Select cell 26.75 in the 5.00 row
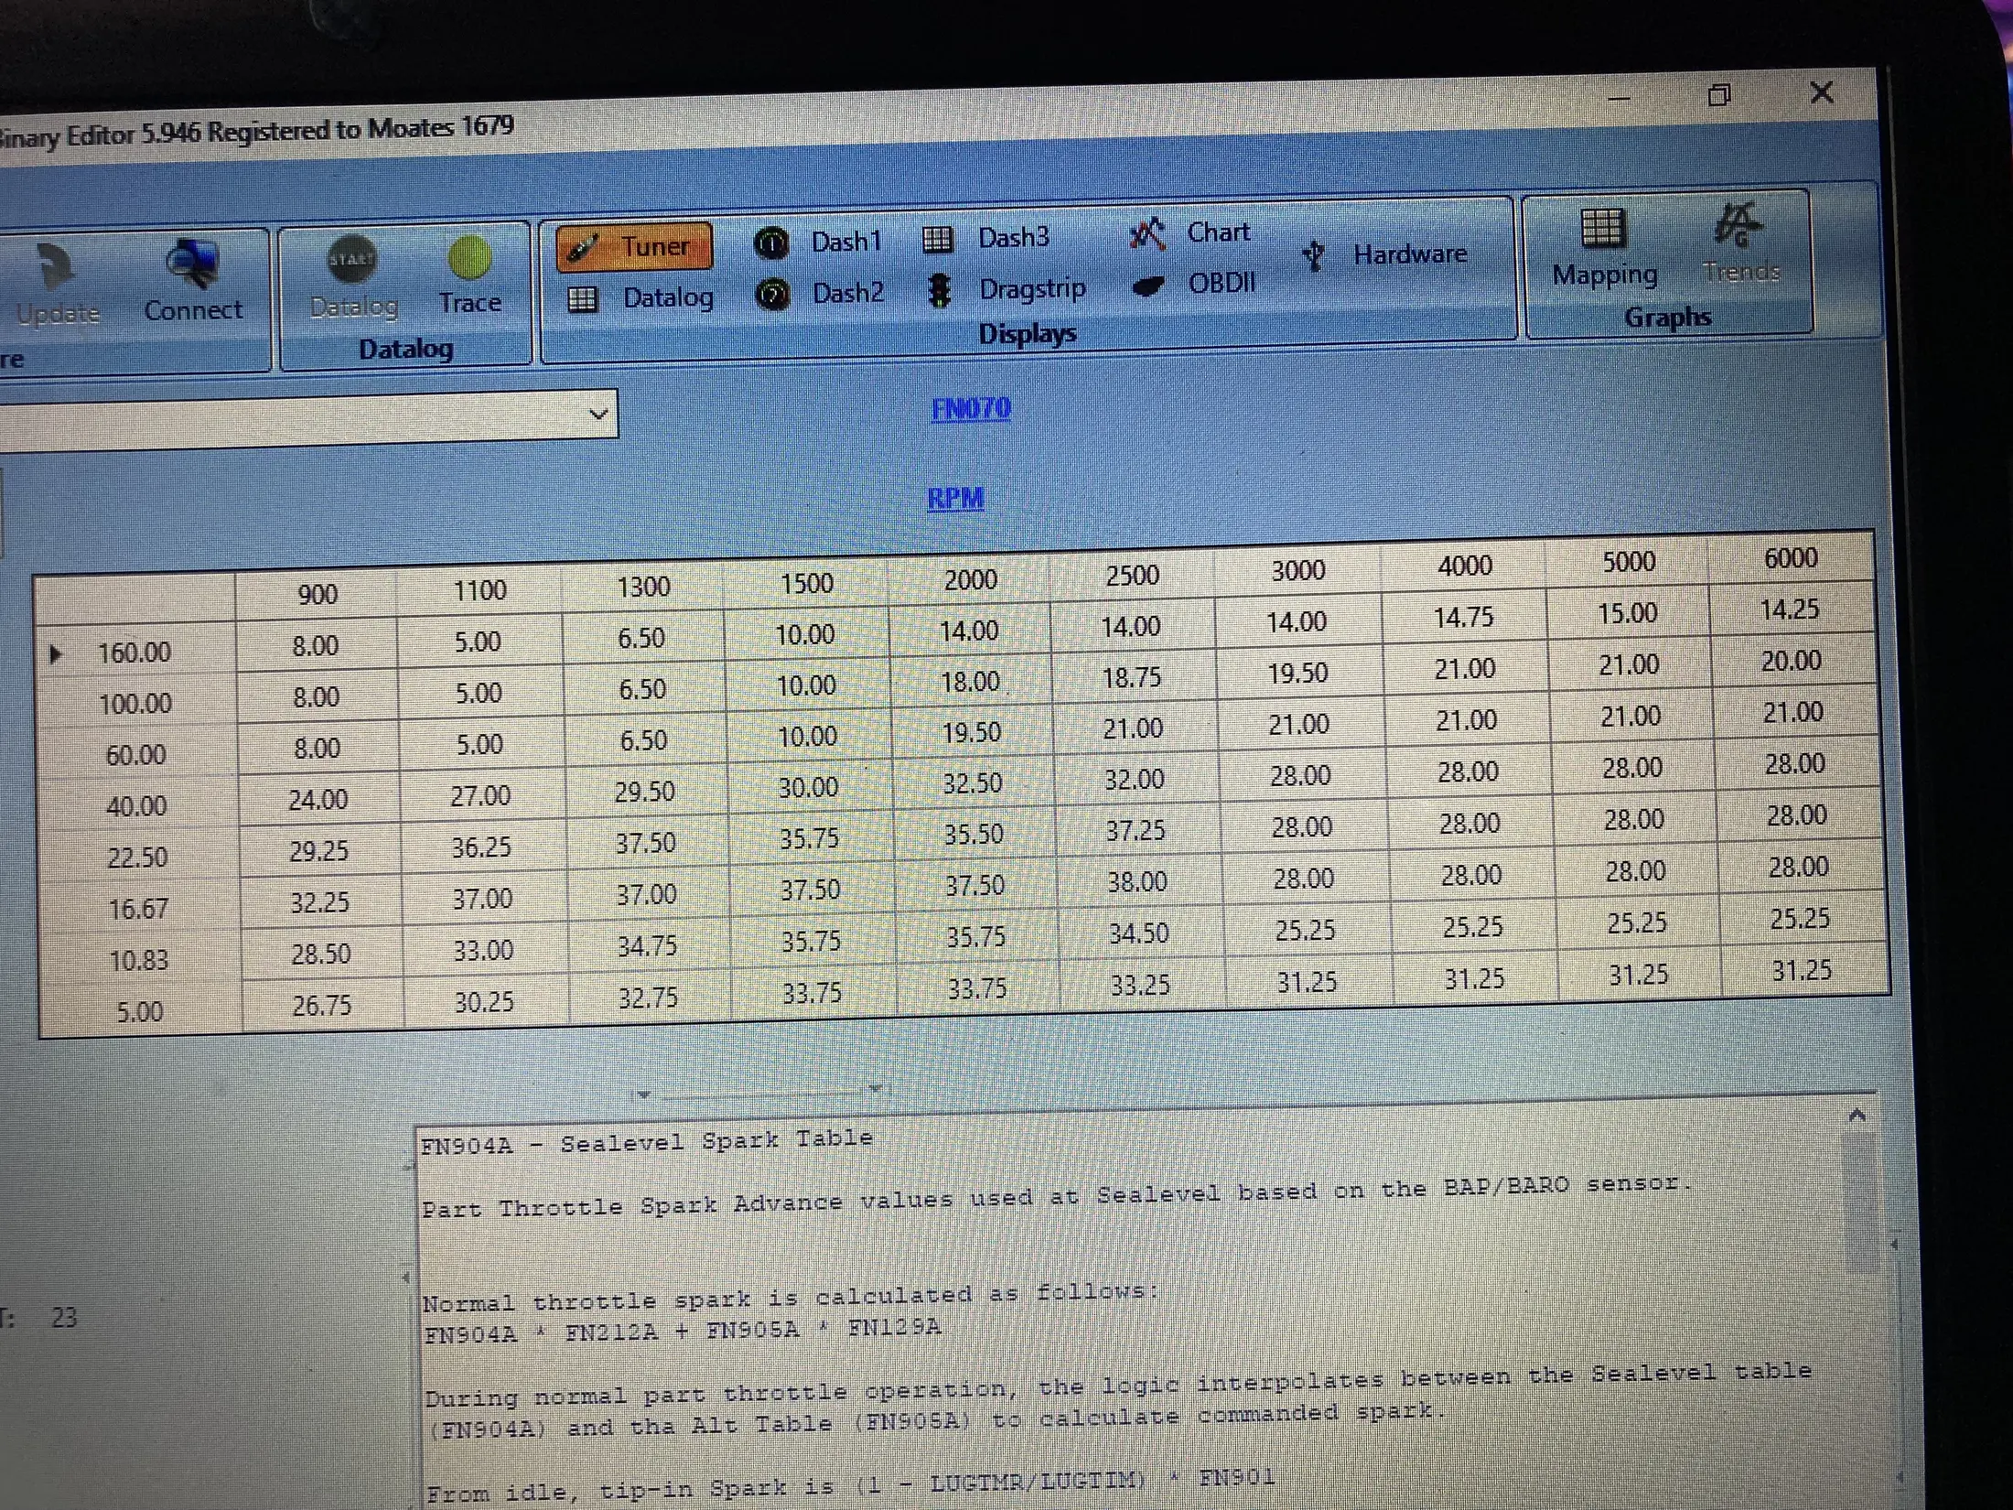2013x1510 pixels. coord(321,1006)
